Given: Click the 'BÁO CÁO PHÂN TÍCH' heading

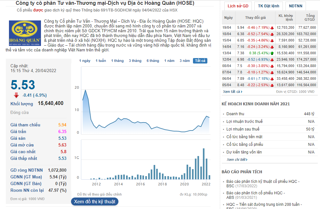Looking at the screenshot, I should [x=242, y=172].
